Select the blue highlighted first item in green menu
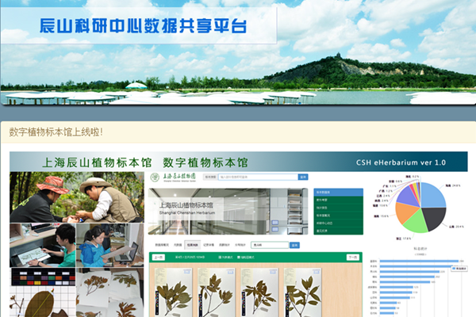The width and height of the screenshot is (476, 317). (x=338, y=192)
